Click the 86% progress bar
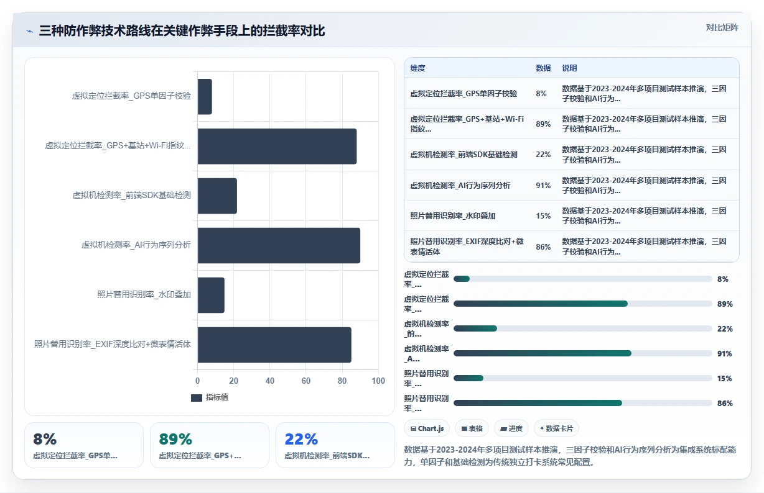 pyautogui.click(x=582, y=403)
